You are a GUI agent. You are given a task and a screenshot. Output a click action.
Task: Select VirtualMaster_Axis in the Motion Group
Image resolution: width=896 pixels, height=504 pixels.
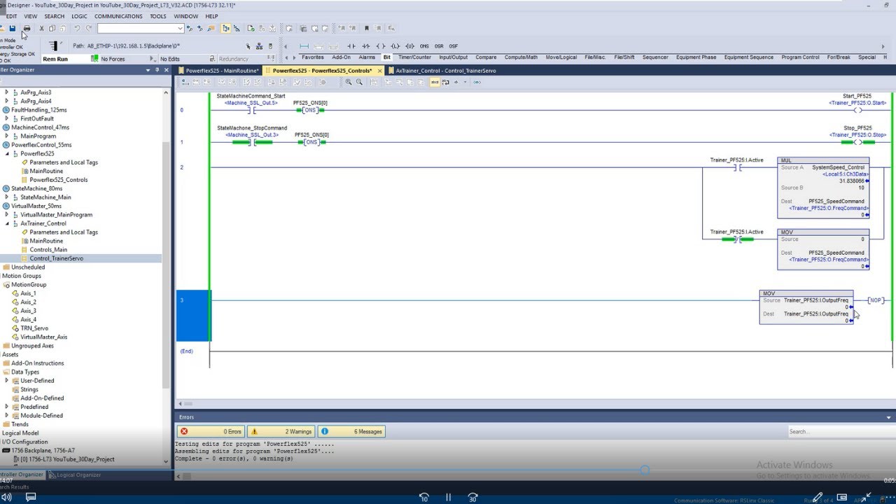[43, 337]
